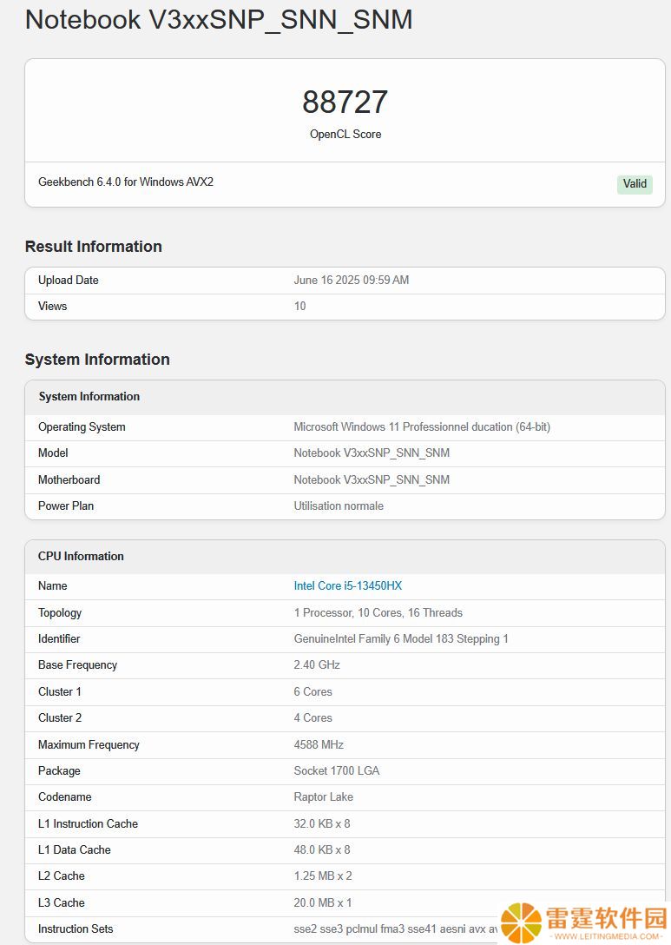671x945 pixels.
Task: Select the 48.0 KB x 8 value
Action: [322, 850]
